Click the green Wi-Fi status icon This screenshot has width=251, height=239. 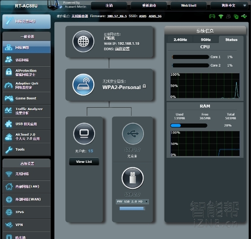click(220, 16)
